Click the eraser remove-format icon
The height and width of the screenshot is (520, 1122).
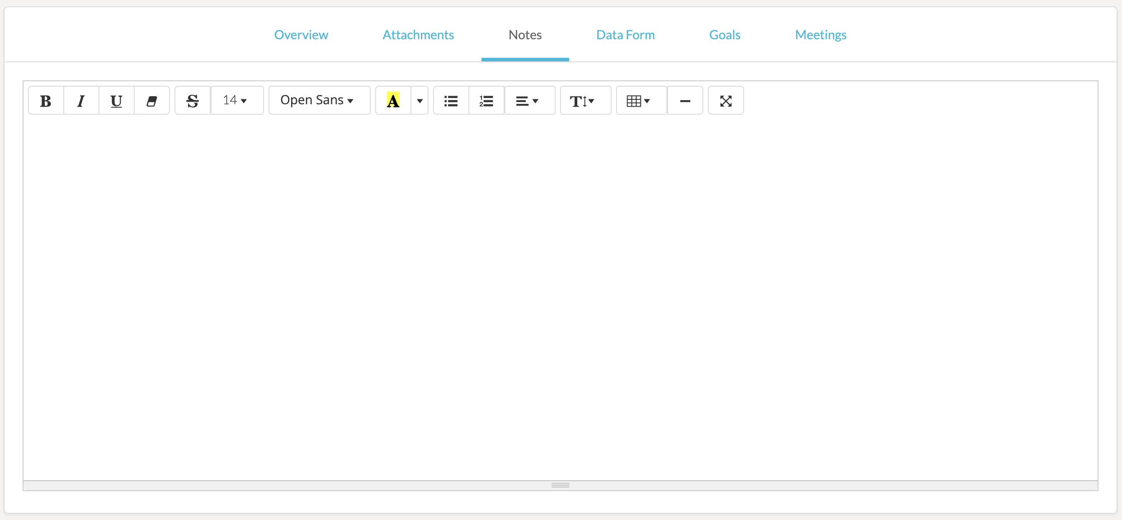pyautogui.click(x=151, y=101)
